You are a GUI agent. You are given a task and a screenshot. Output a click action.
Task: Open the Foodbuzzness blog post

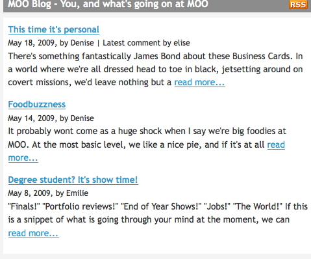(37, 104)
